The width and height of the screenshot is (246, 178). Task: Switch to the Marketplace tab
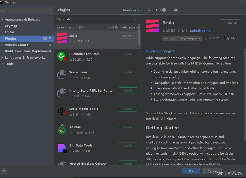click(x=132, y=10)
